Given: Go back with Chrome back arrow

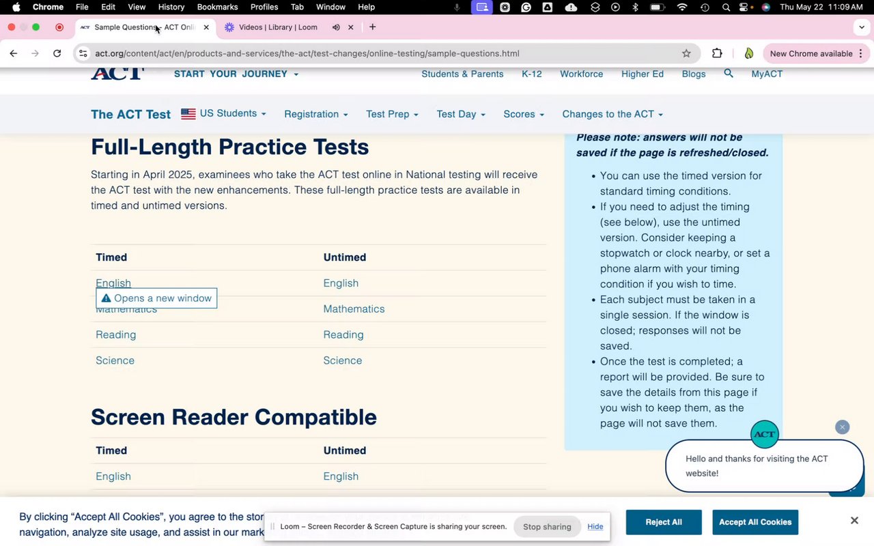Looking at the screenshot, I should pyautogui.click(x=14, y=53).
